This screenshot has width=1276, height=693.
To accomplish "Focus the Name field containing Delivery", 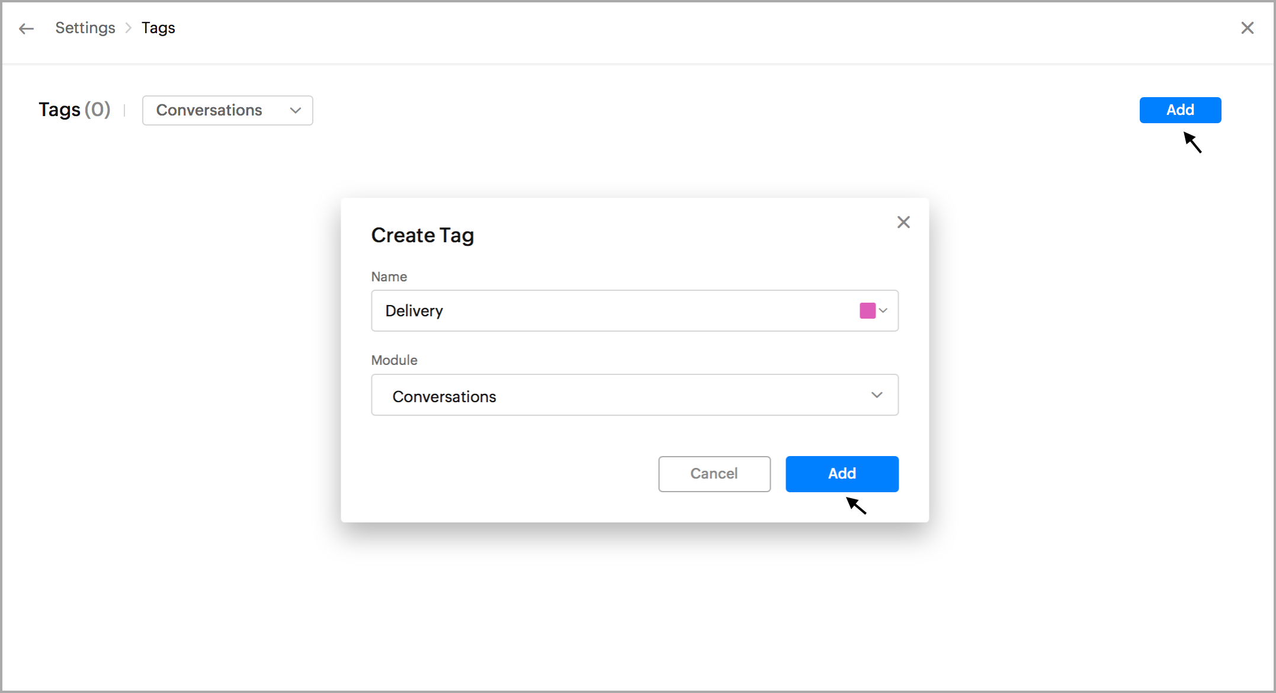I will point(610,310).
